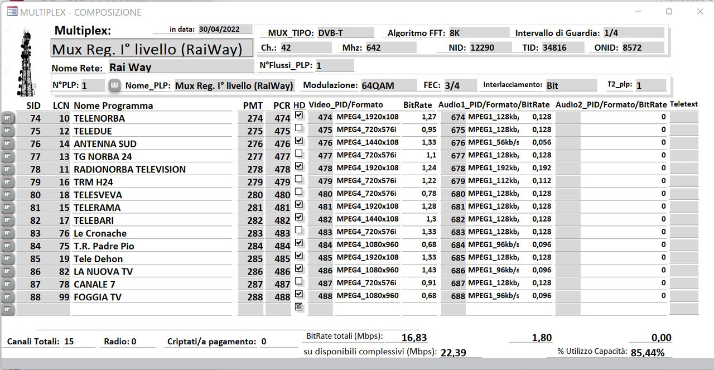Select the MUX_TIPO field with DVB-T

click(x=345, y=32)
